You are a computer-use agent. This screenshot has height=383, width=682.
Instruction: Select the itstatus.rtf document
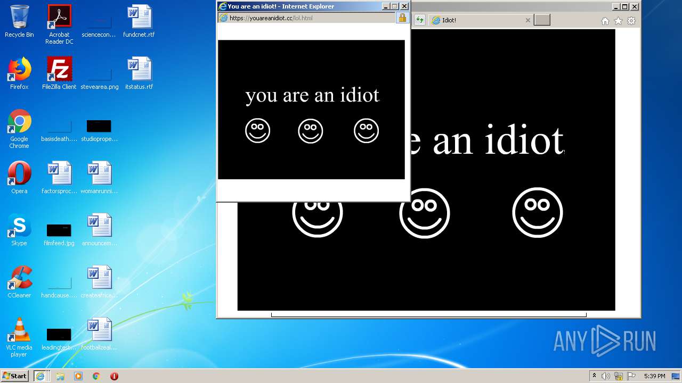point(139,73)
